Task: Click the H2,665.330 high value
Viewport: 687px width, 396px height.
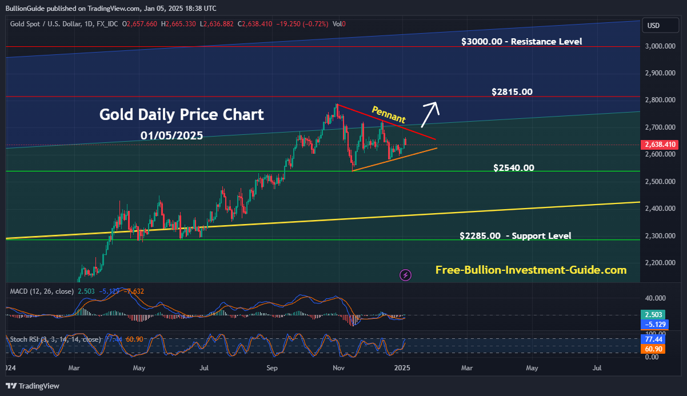Action: [x=179, y=24]
